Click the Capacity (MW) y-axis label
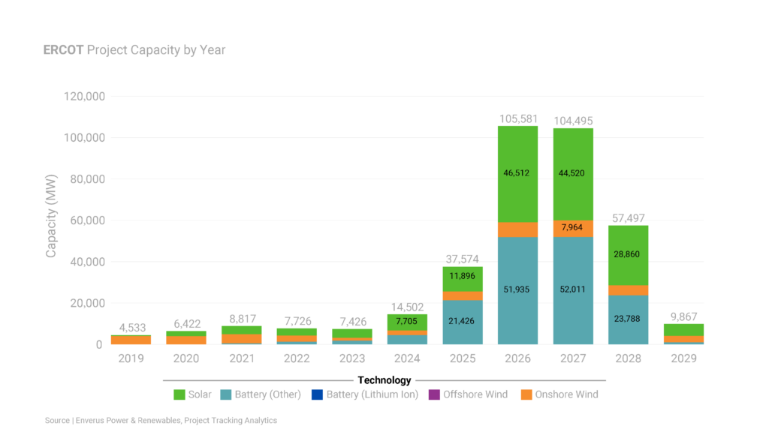769x432 pixels. click(x=51, y=220)
